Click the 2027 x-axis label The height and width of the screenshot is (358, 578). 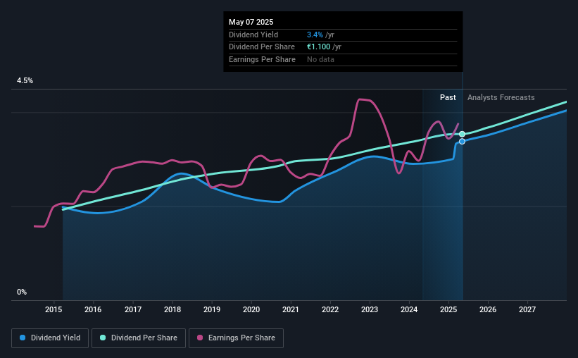pos(527,309)
